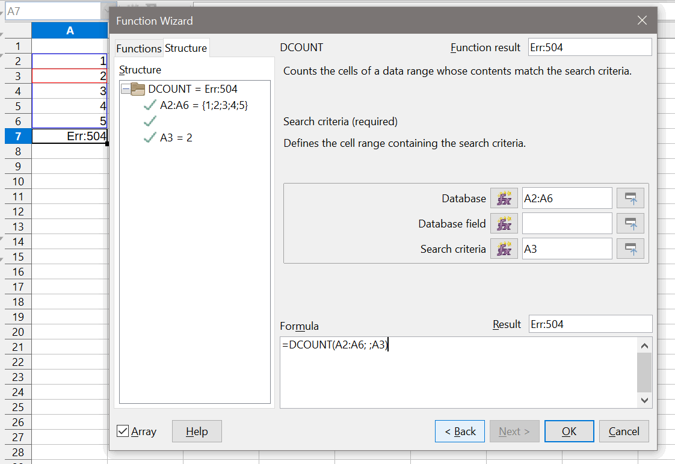
Task: Shrink dialog to select Database field
Action: tap(630, 223)
